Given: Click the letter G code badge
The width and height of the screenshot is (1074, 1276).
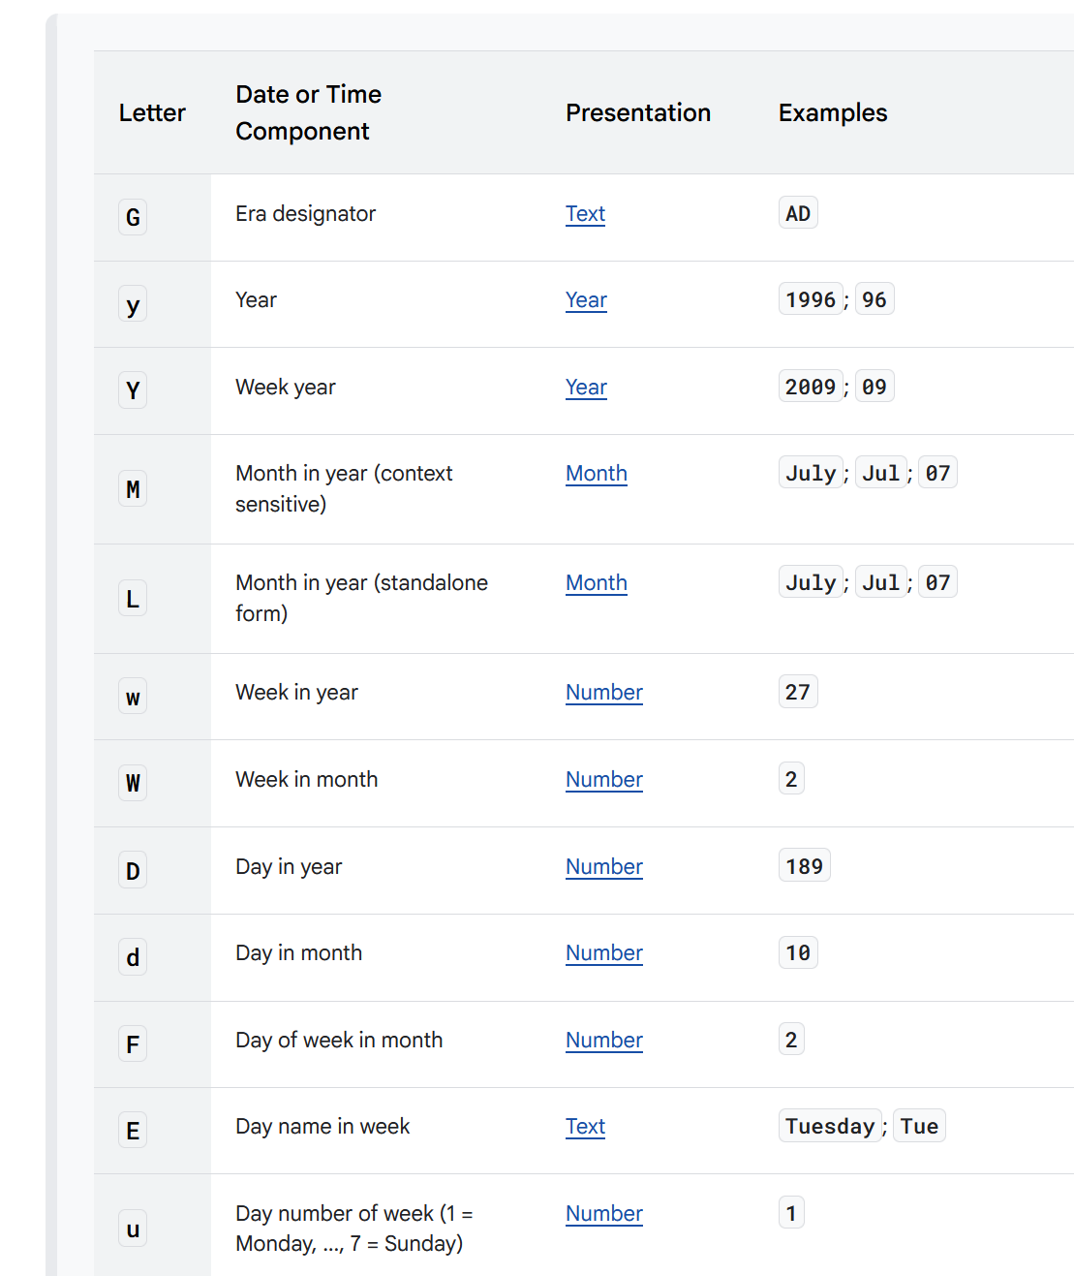Looking at the screenshot, I should click(x=133, y=217).
